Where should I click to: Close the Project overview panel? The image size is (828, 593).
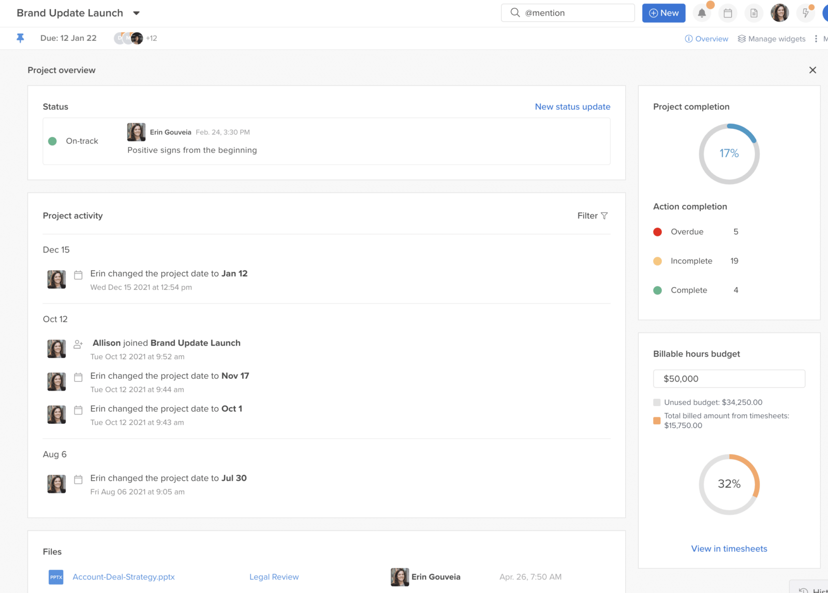[812, 70]
